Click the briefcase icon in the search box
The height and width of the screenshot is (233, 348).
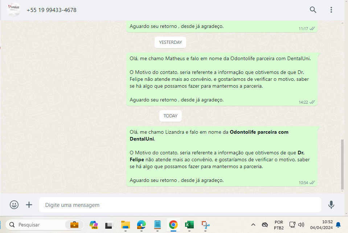(x=74, y=225)
